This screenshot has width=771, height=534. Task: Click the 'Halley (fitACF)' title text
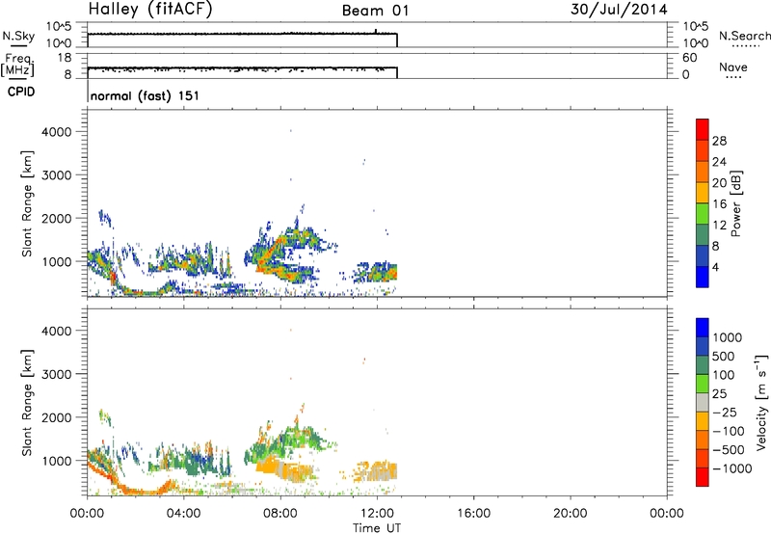[150, 9]
